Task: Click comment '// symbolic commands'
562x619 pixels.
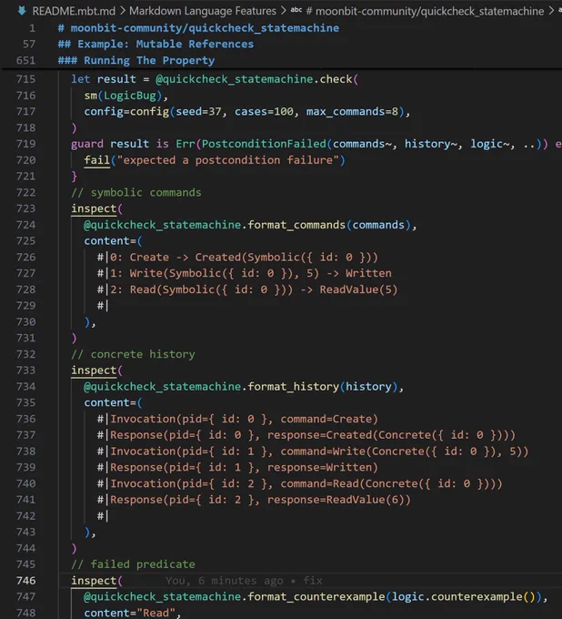Action: pyautogui.click(x=136, y=193)
